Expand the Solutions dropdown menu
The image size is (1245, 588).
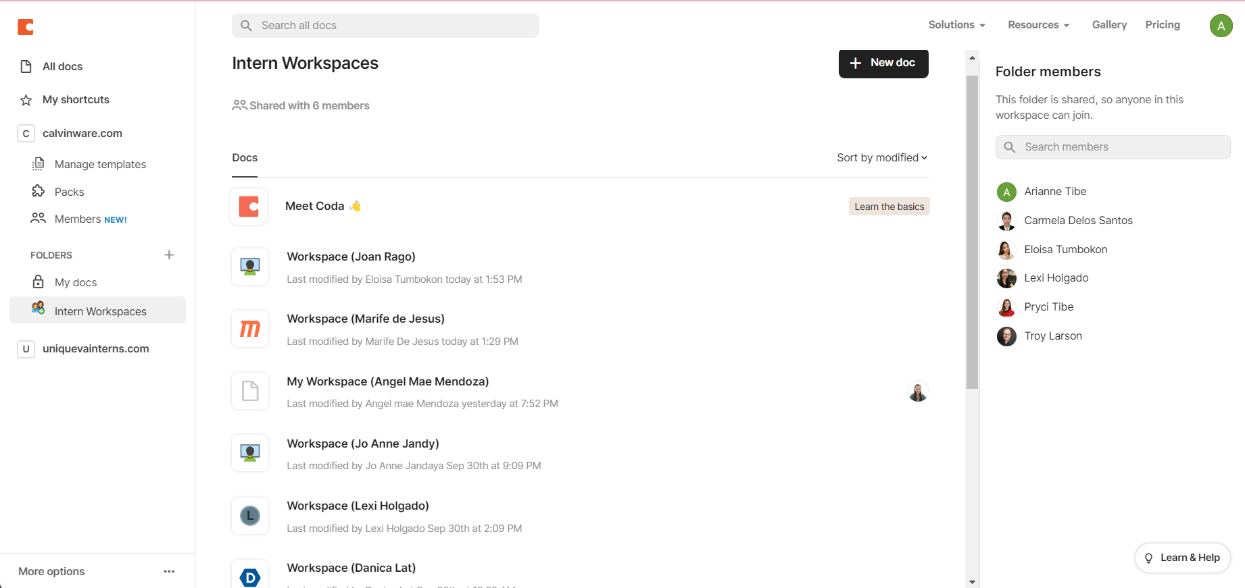coord(956,25)
